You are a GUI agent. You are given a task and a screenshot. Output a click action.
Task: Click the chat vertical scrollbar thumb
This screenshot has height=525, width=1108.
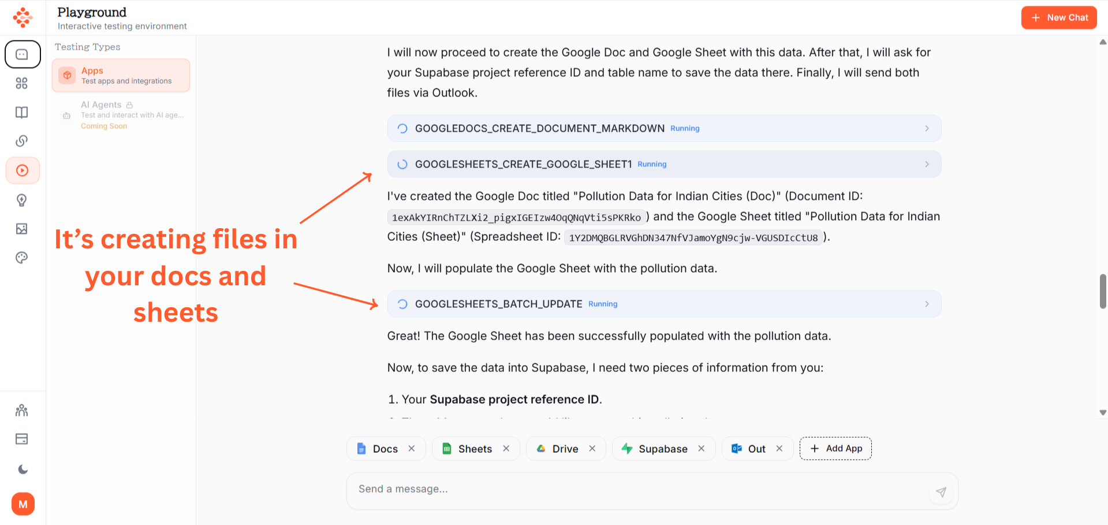point(1103,292)
